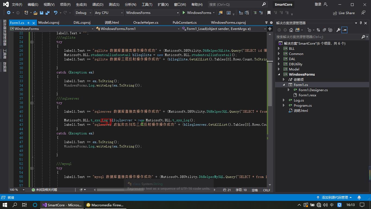
Task: Switch to the Model.csproj tab
Action: (49, 23)
